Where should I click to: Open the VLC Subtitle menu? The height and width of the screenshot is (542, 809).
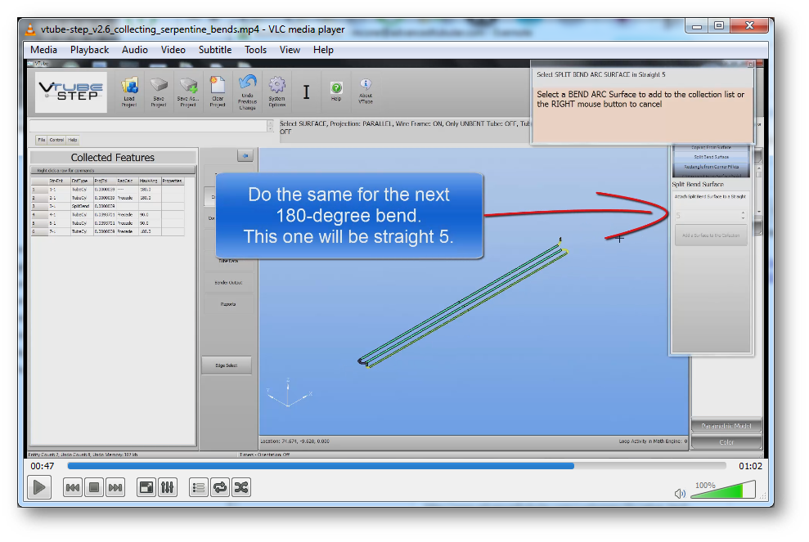click(x=215, y=50)
